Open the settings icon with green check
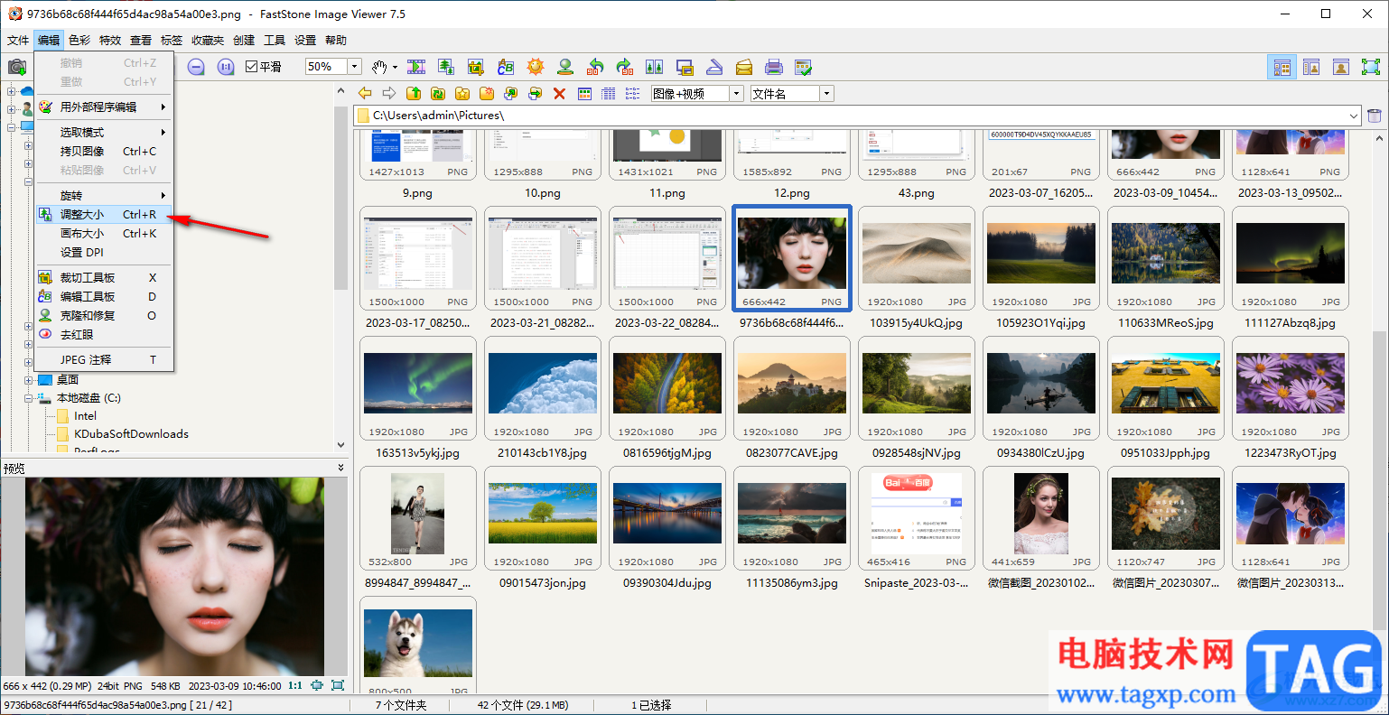Viewport: 1389px width, 715px height. click(804, 67)
